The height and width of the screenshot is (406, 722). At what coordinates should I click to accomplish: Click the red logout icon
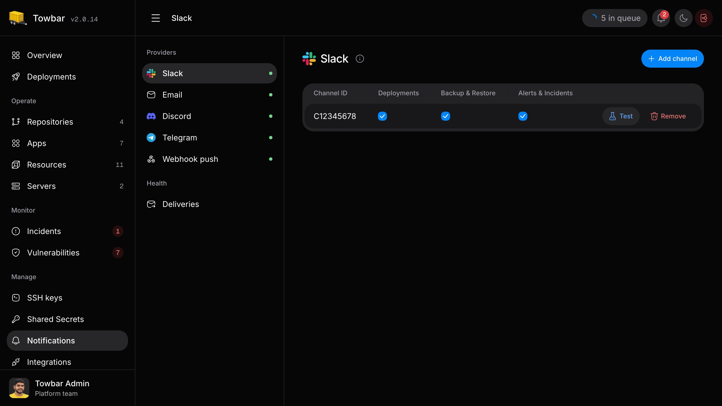pos(704,18)
